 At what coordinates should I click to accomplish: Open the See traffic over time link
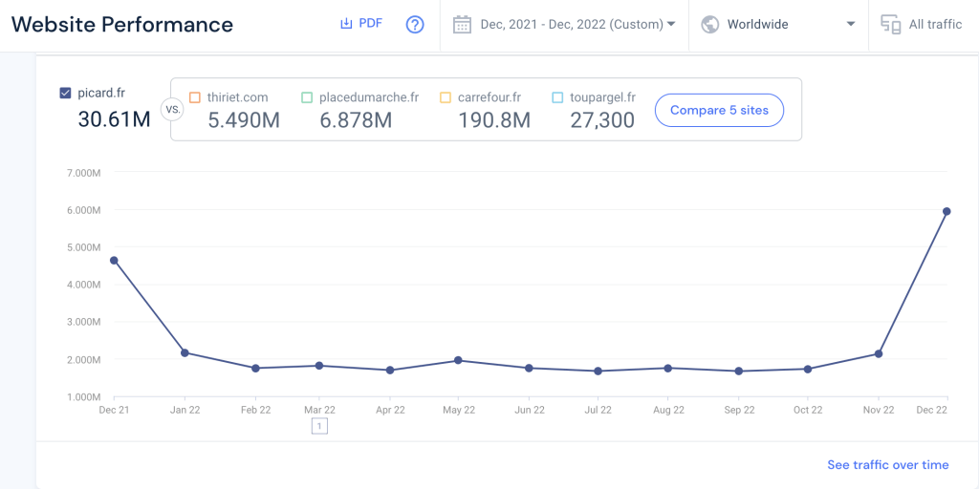887,465
